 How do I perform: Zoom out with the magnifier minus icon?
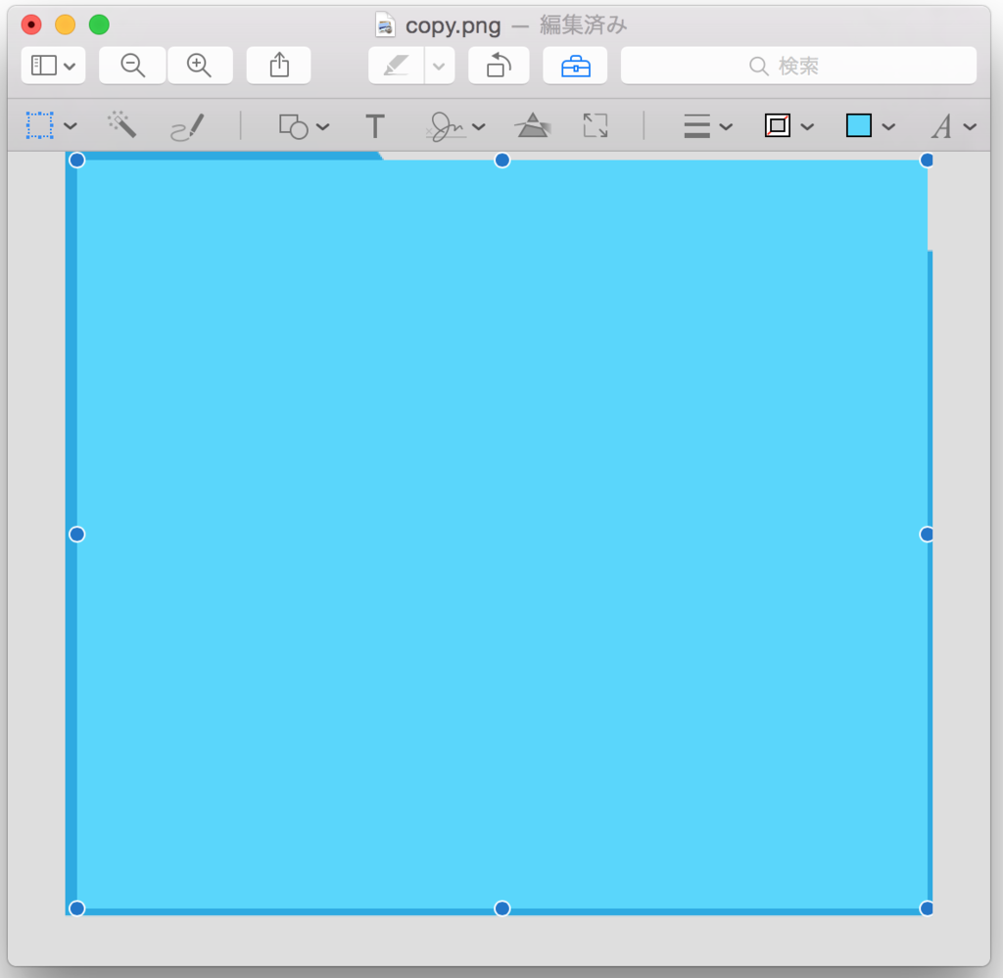click(x=132, y=66)
